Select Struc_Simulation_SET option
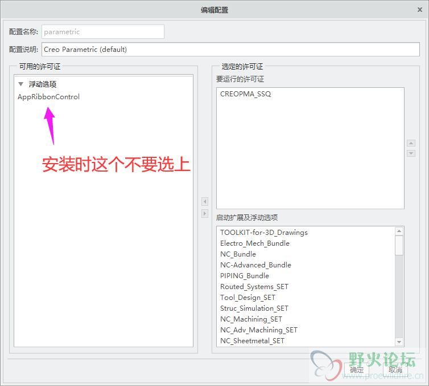429x386 pixels. tap(254, 308)
